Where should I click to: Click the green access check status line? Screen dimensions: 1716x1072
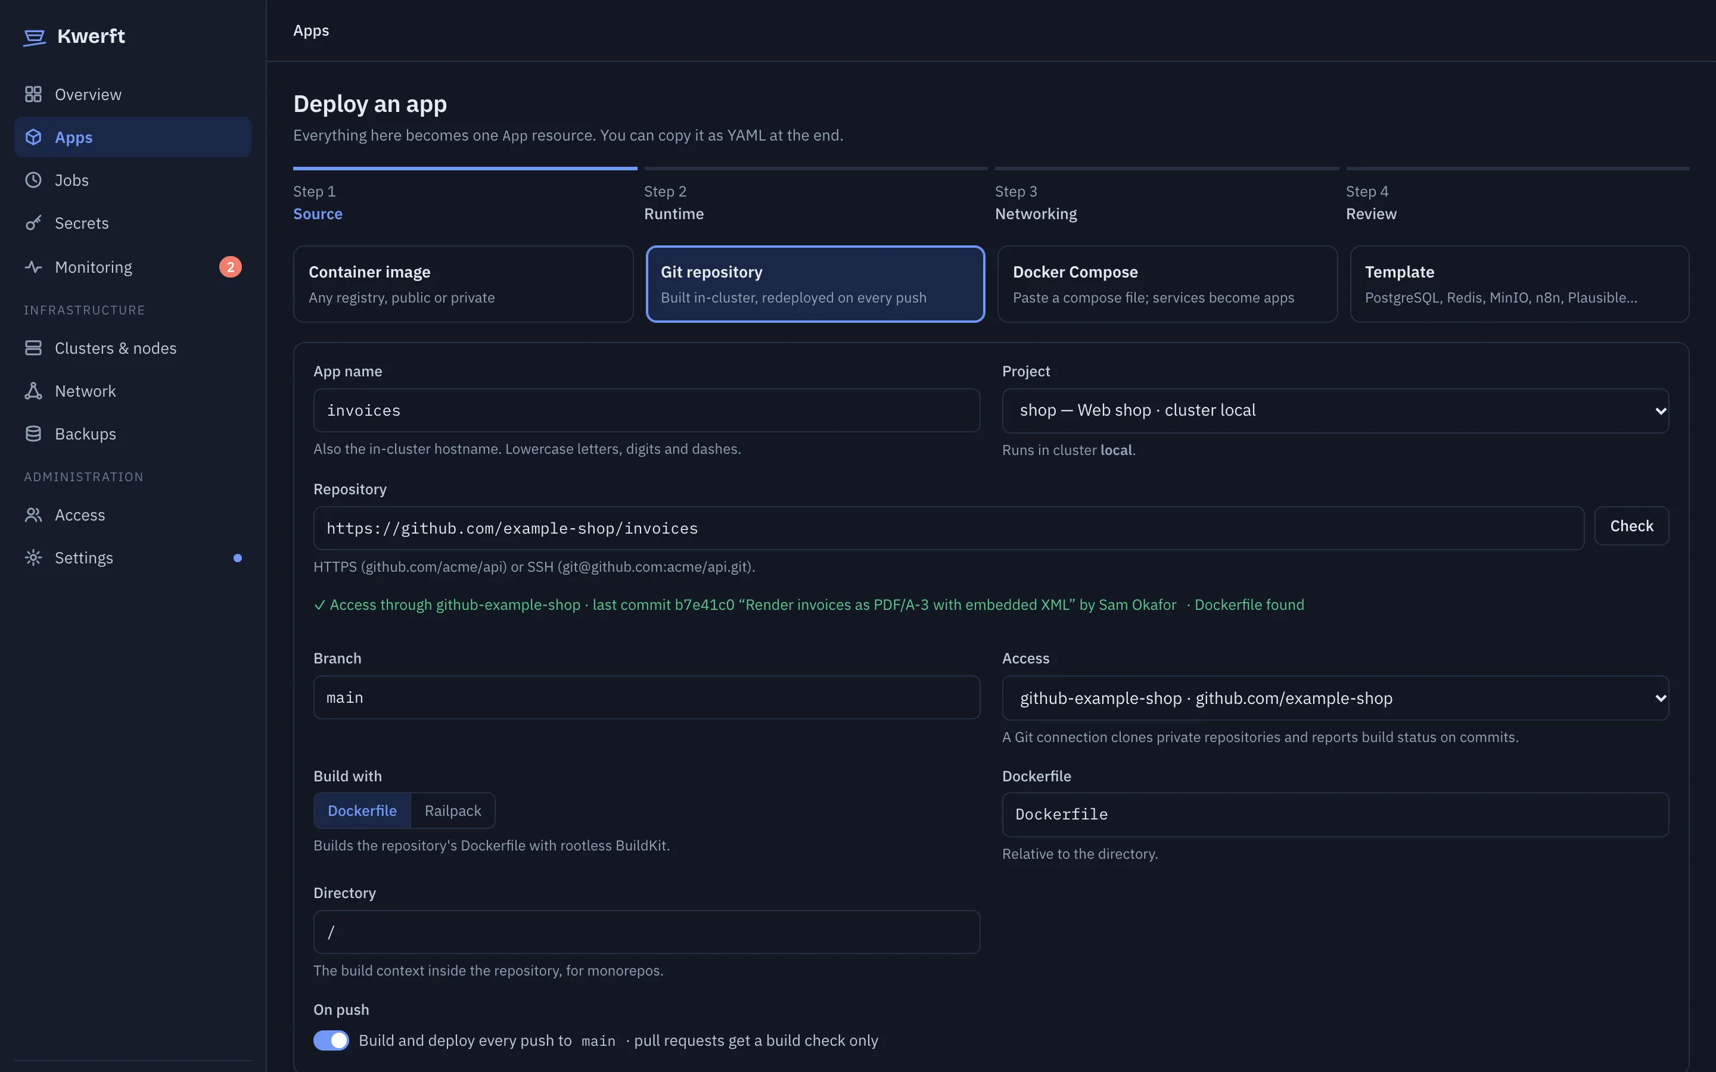[809, 604]
